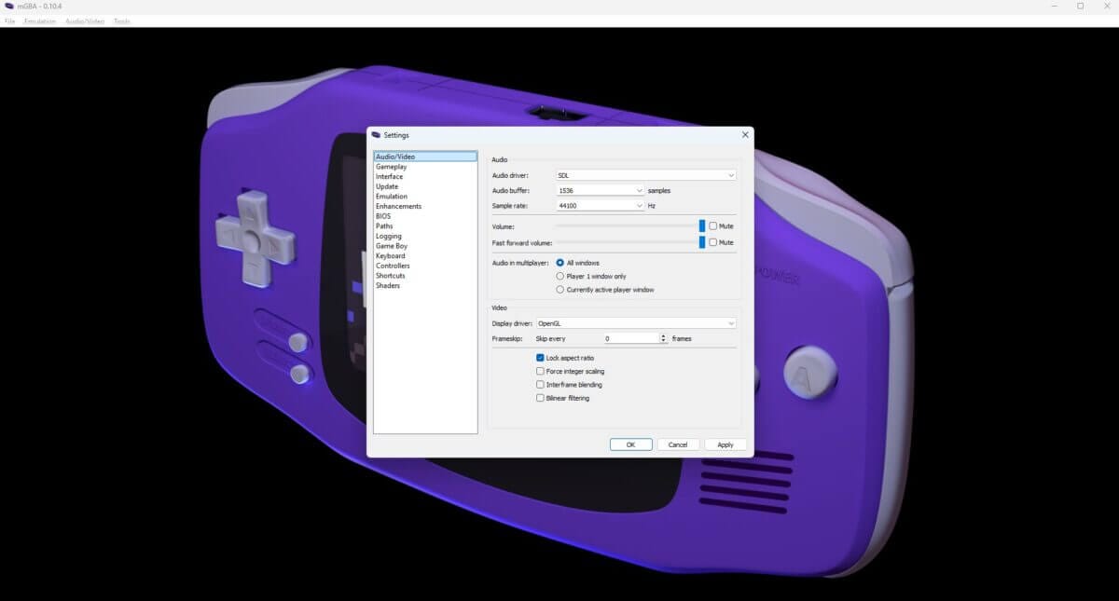
Task: Open the Audio driver dropdown
Action: click(645, 175)
